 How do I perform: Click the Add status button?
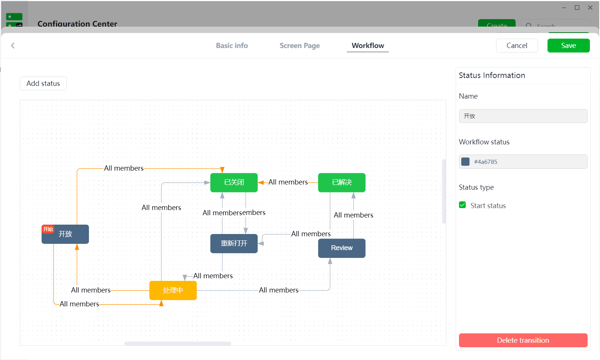coord(43,83)
